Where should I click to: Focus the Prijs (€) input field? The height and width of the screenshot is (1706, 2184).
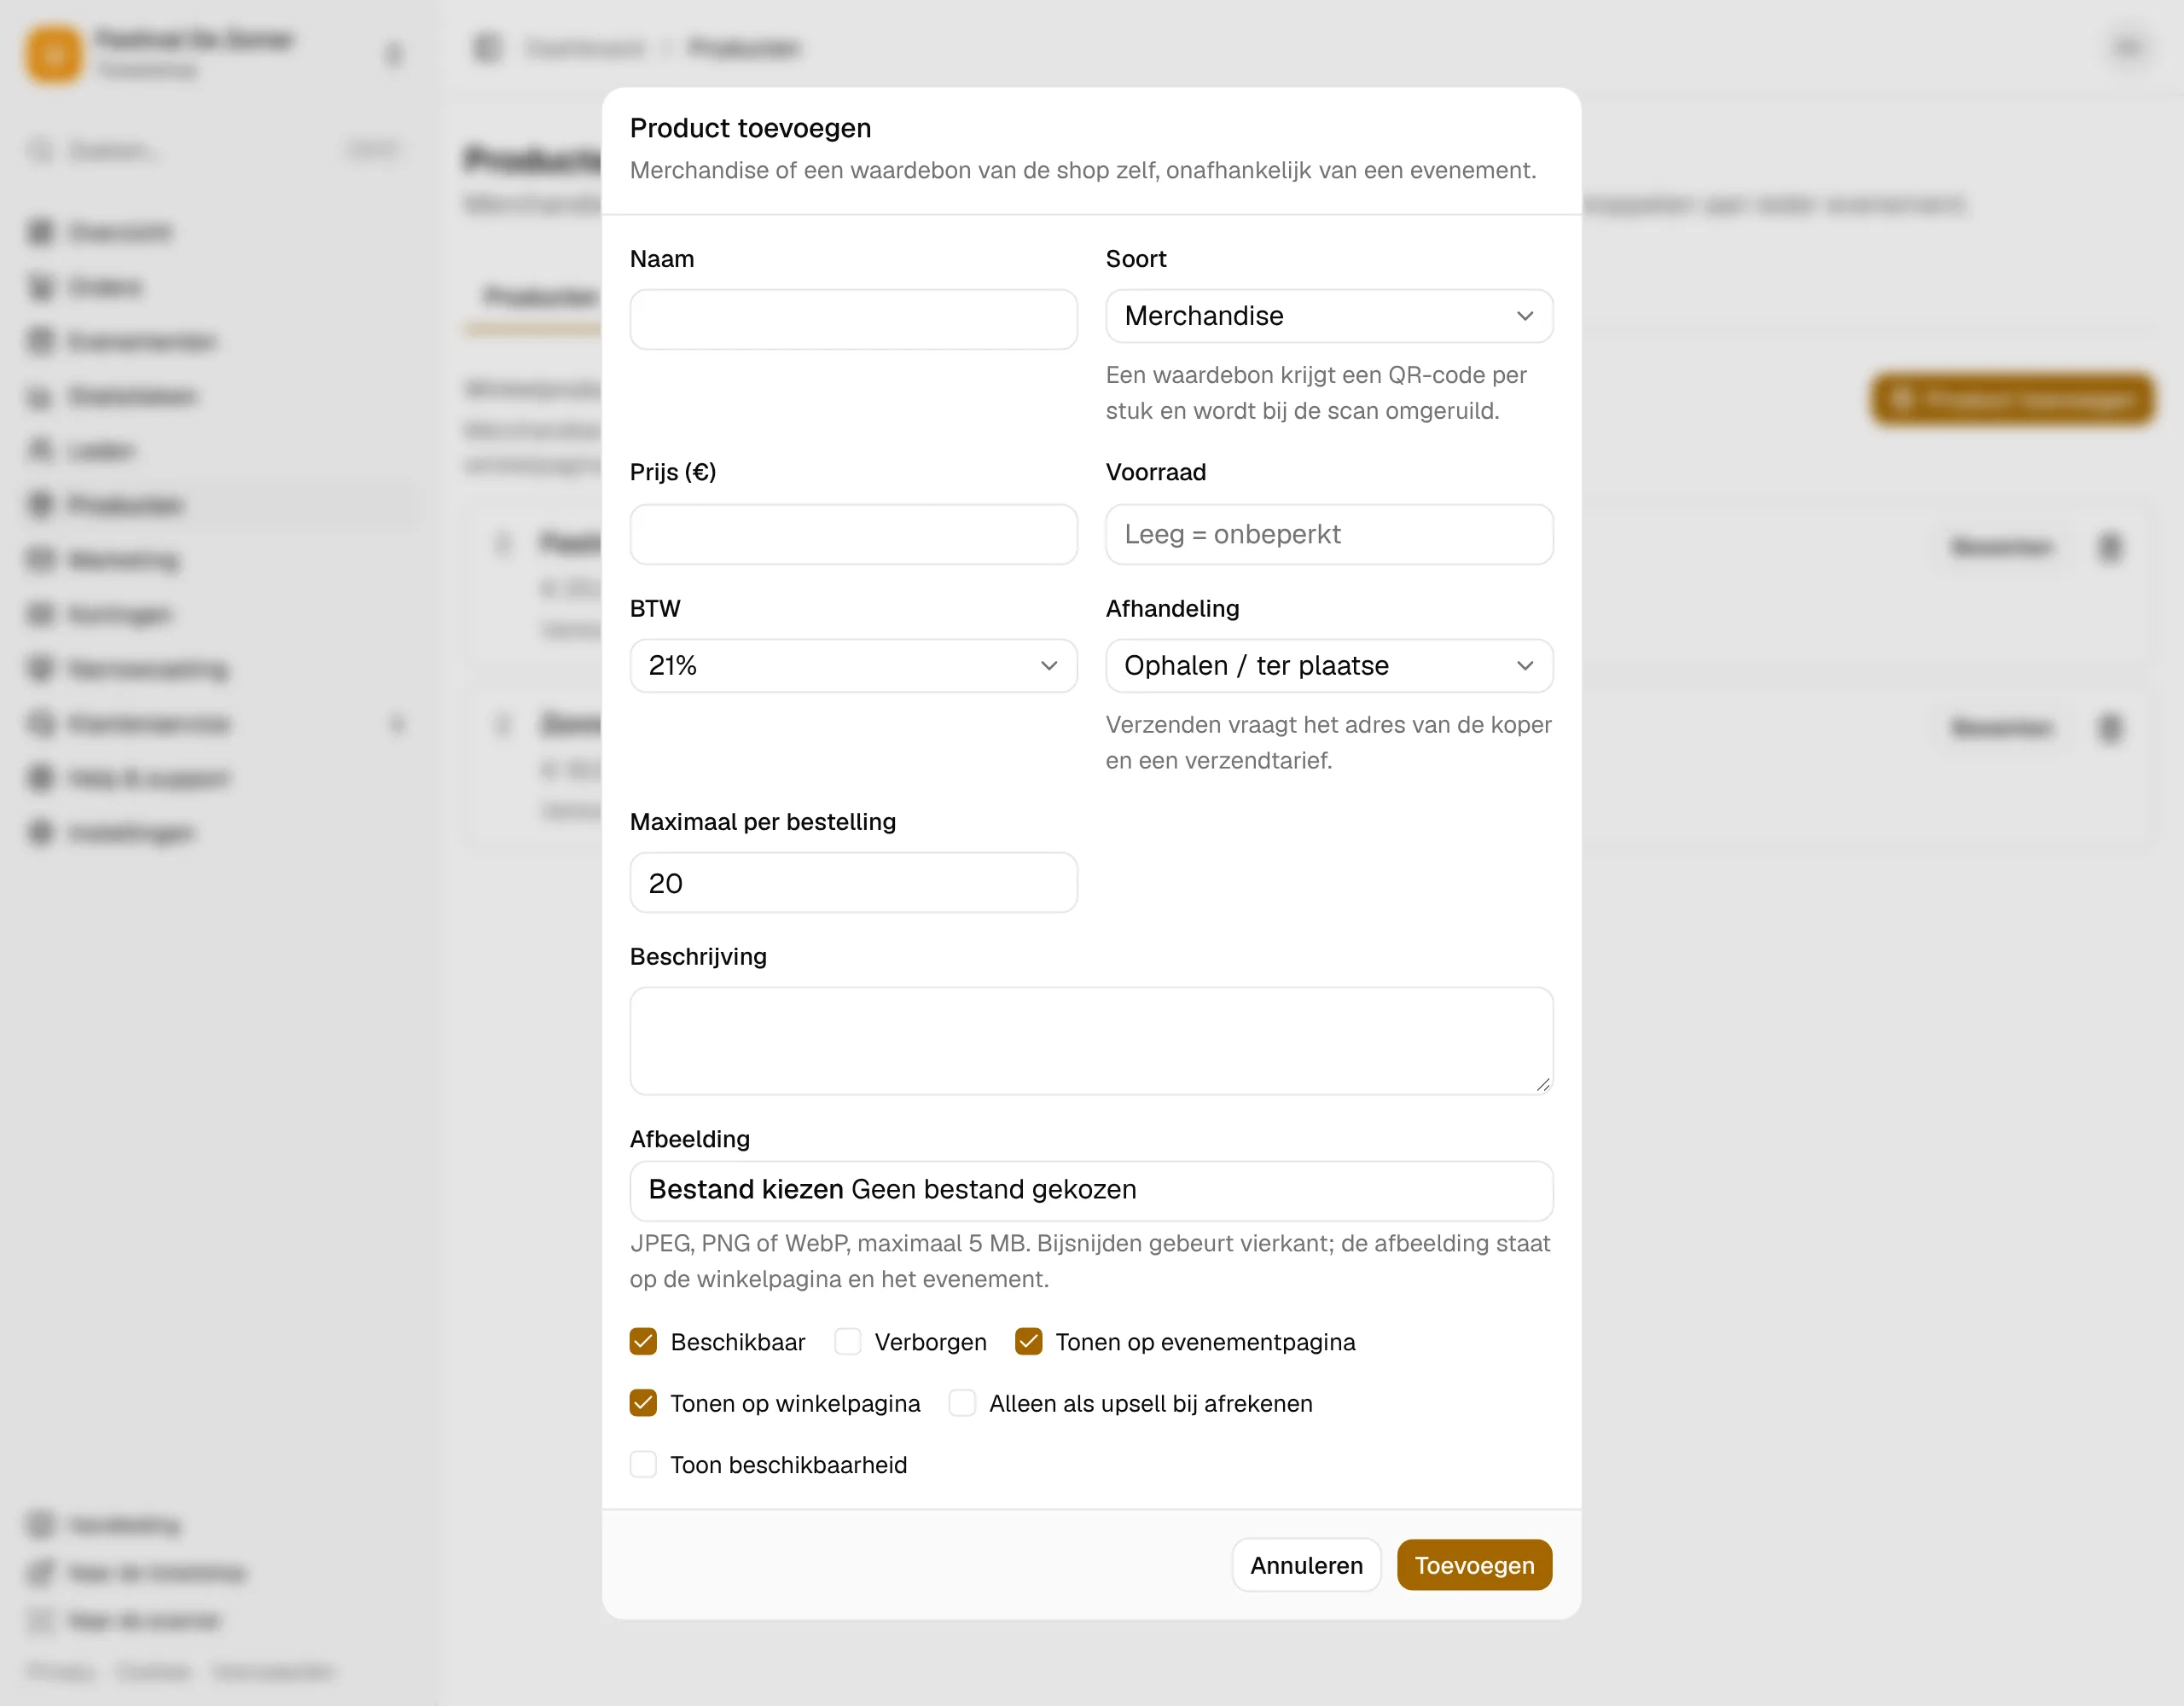[853, 534]
